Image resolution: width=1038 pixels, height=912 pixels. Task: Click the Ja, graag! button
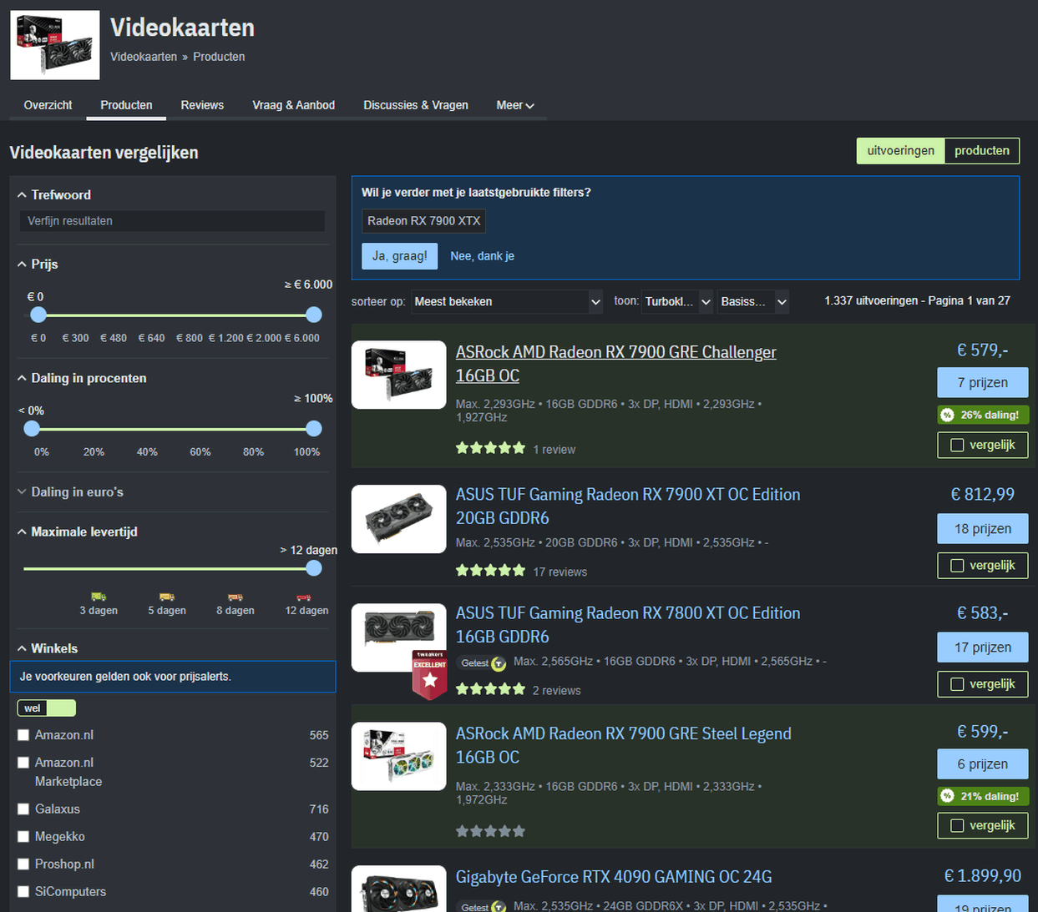[x=399, y=256]
